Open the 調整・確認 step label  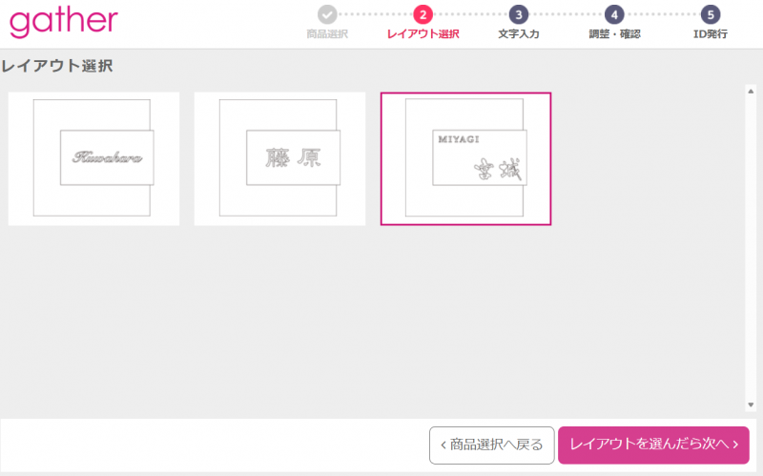click(614, 34)
